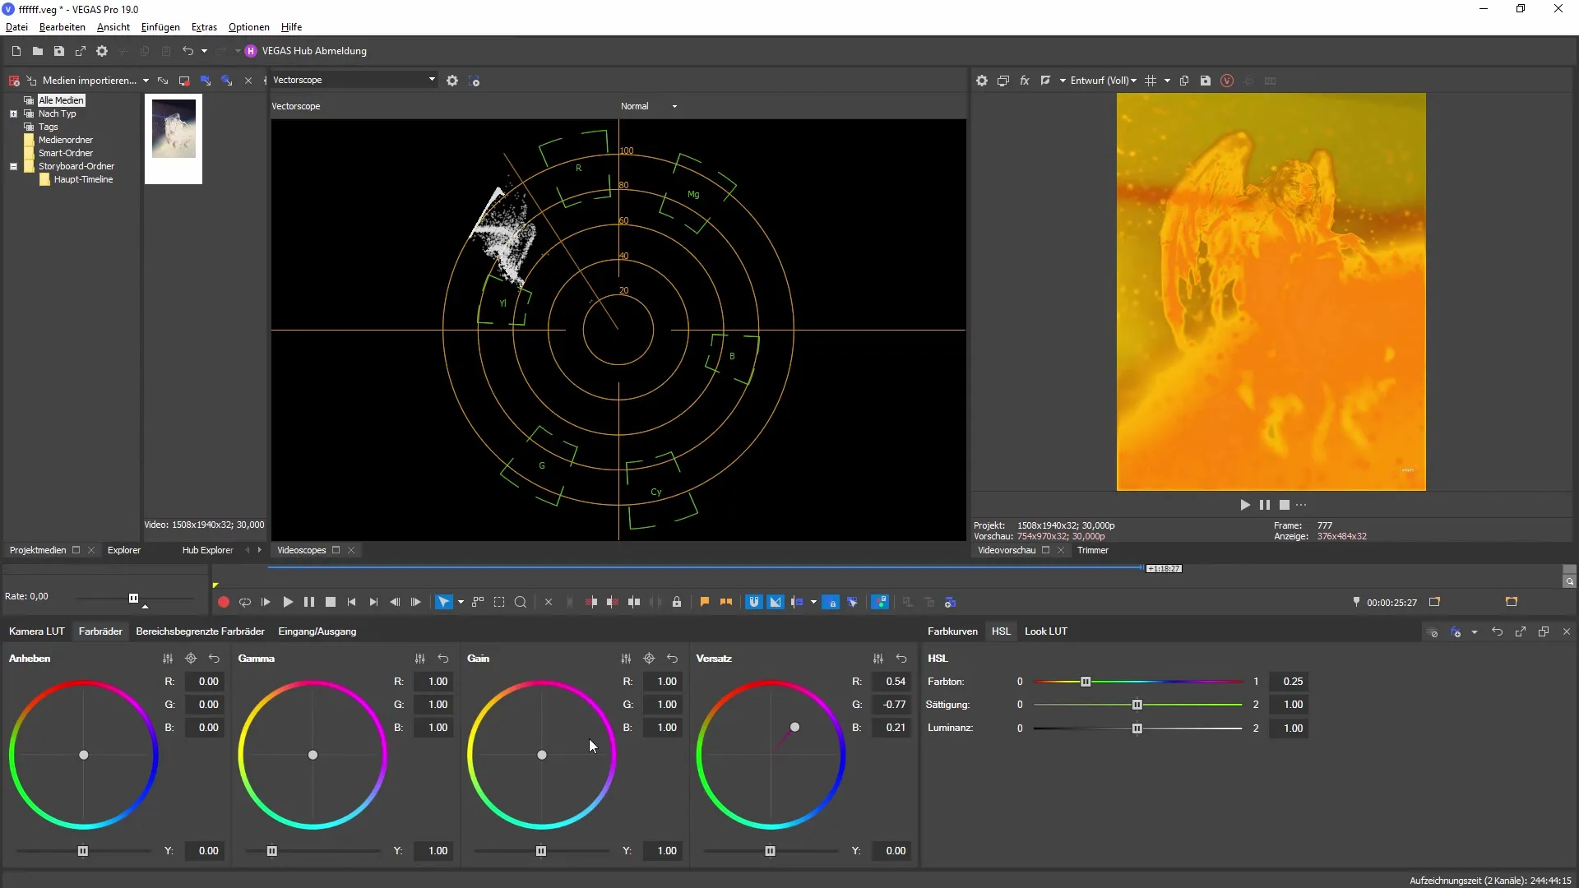The image size is (1579, 888).
Task: Toggle the color grading panel icon in the transport bar
Action: point(880,602)
